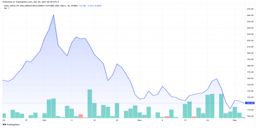Click the 'Oct' label on the time axis
The width and height of the screenshot is (256, 128).
[44, 120]
